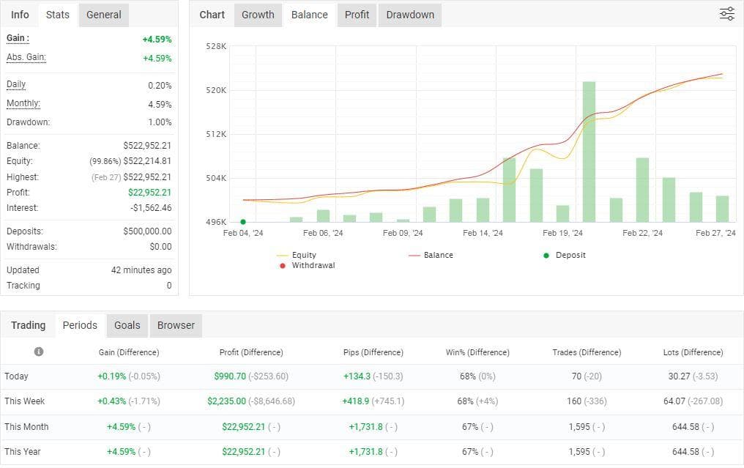744x468 pixels.
Task: Switch to the Browser tab
Action: [176, 325]
